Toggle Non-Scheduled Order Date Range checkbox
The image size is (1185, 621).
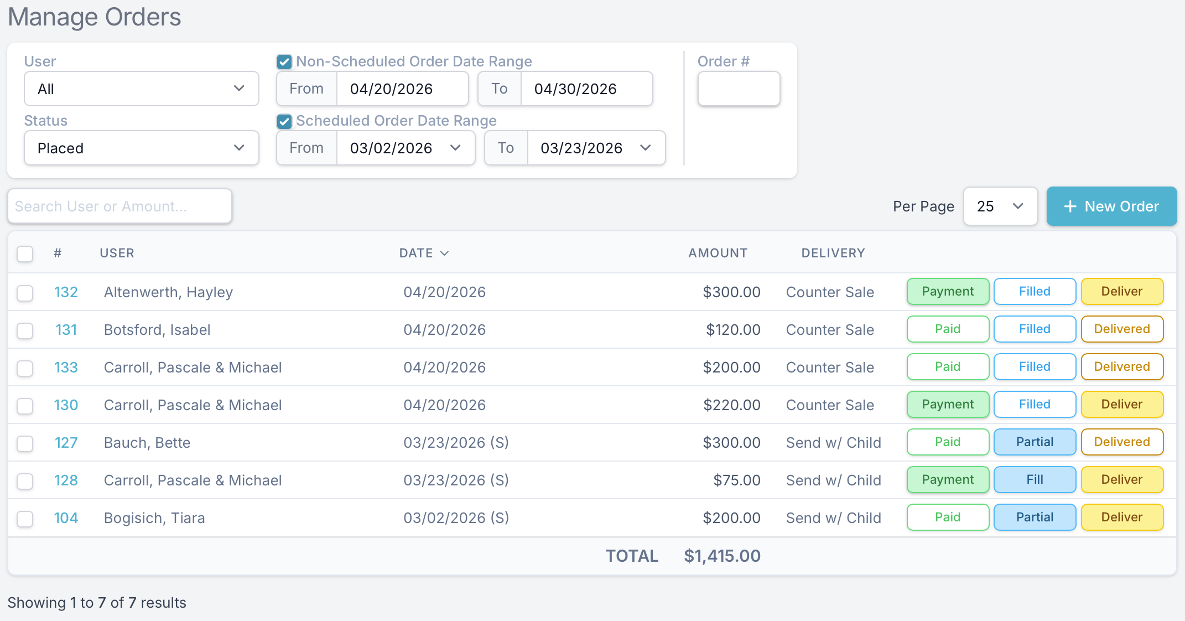click(284, 61)
